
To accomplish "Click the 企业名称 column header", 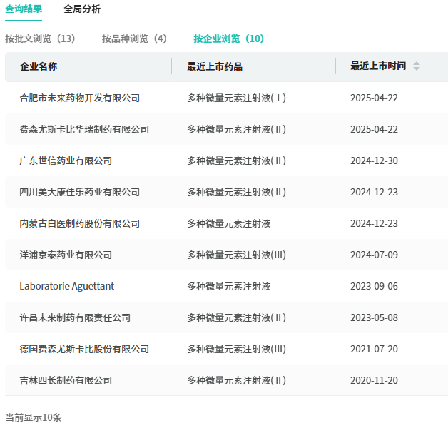I will [x=39, y=66].
